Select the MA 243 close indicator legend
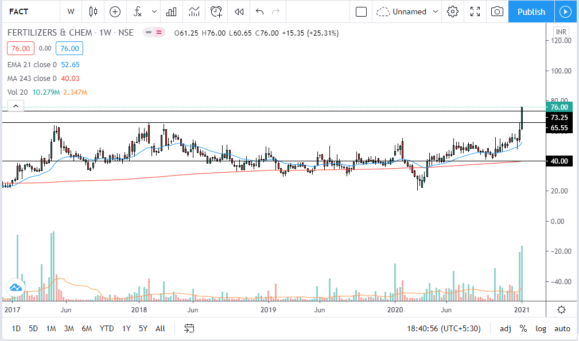Image resolution: width=579 pixels, height=341 pixels. coord(32,78)
